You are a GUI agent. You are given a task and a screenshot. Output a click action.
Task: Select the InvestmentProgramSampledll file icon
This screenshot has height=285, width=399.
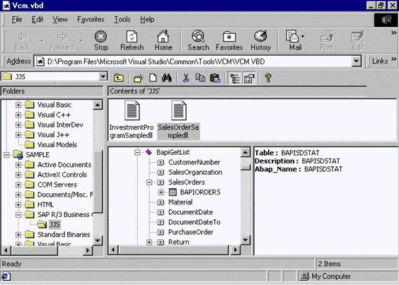[x=132, y=110]
